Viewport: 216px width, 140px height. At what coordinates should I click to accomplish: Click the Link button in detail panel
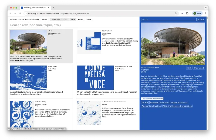[189, 68]
